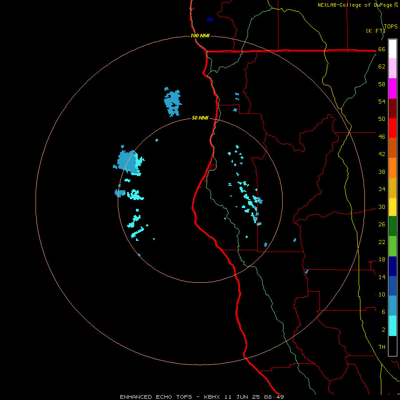
Task: Click the legend value 10
Action: (382, 294)
